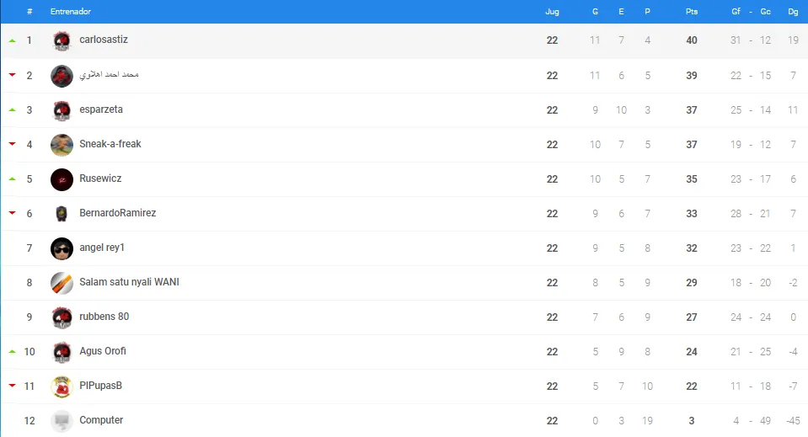Click Computer's 49 goals against value
The width and height of the screenshot is (808, 437).
click(x=765, y=420)
